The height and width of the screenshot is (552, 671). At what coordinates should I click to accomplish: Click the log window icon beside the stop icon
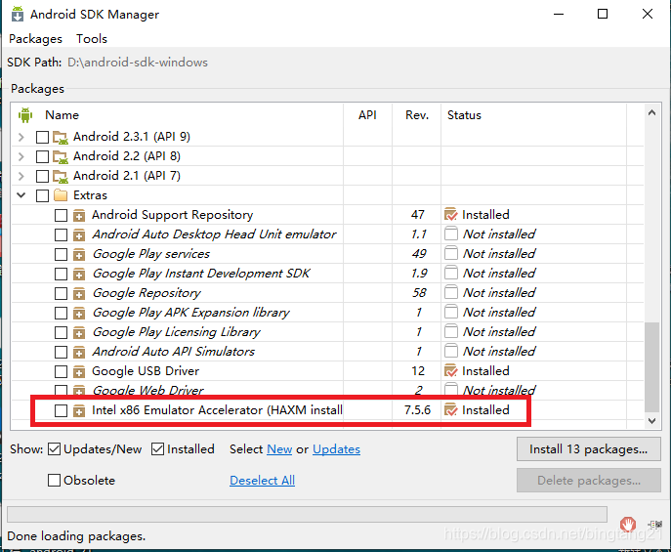pos(655,524)
